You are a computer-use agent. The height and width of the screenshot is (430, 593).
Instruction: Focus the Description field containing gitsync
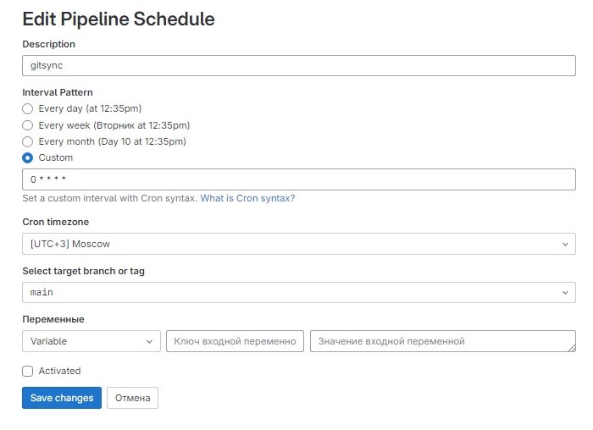(299, 66)
